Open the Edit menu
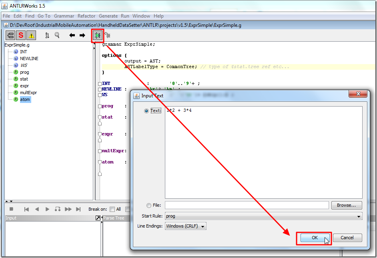377x258 pixels. (18, 16)
